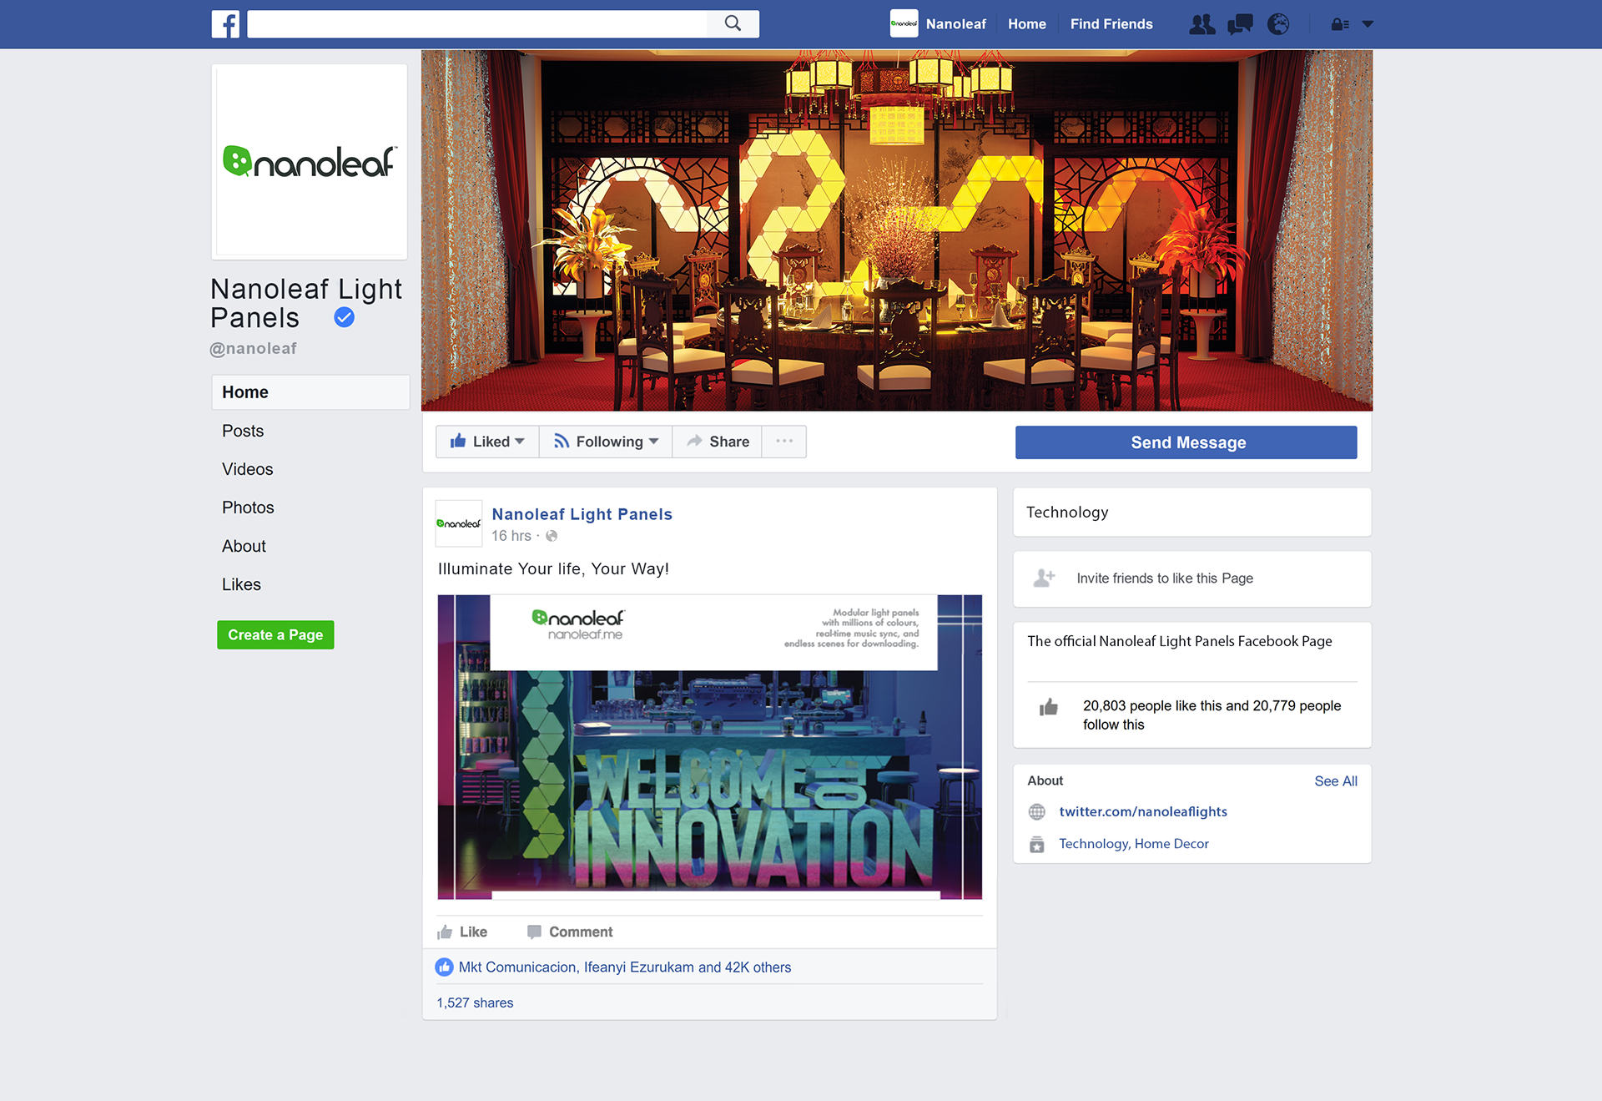Click the Comment text on the post

[581, 932]
